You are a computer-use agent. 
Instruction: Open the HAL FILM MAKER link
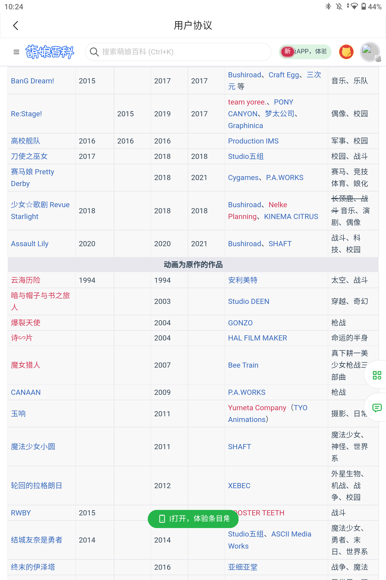[x=258, y=338]
